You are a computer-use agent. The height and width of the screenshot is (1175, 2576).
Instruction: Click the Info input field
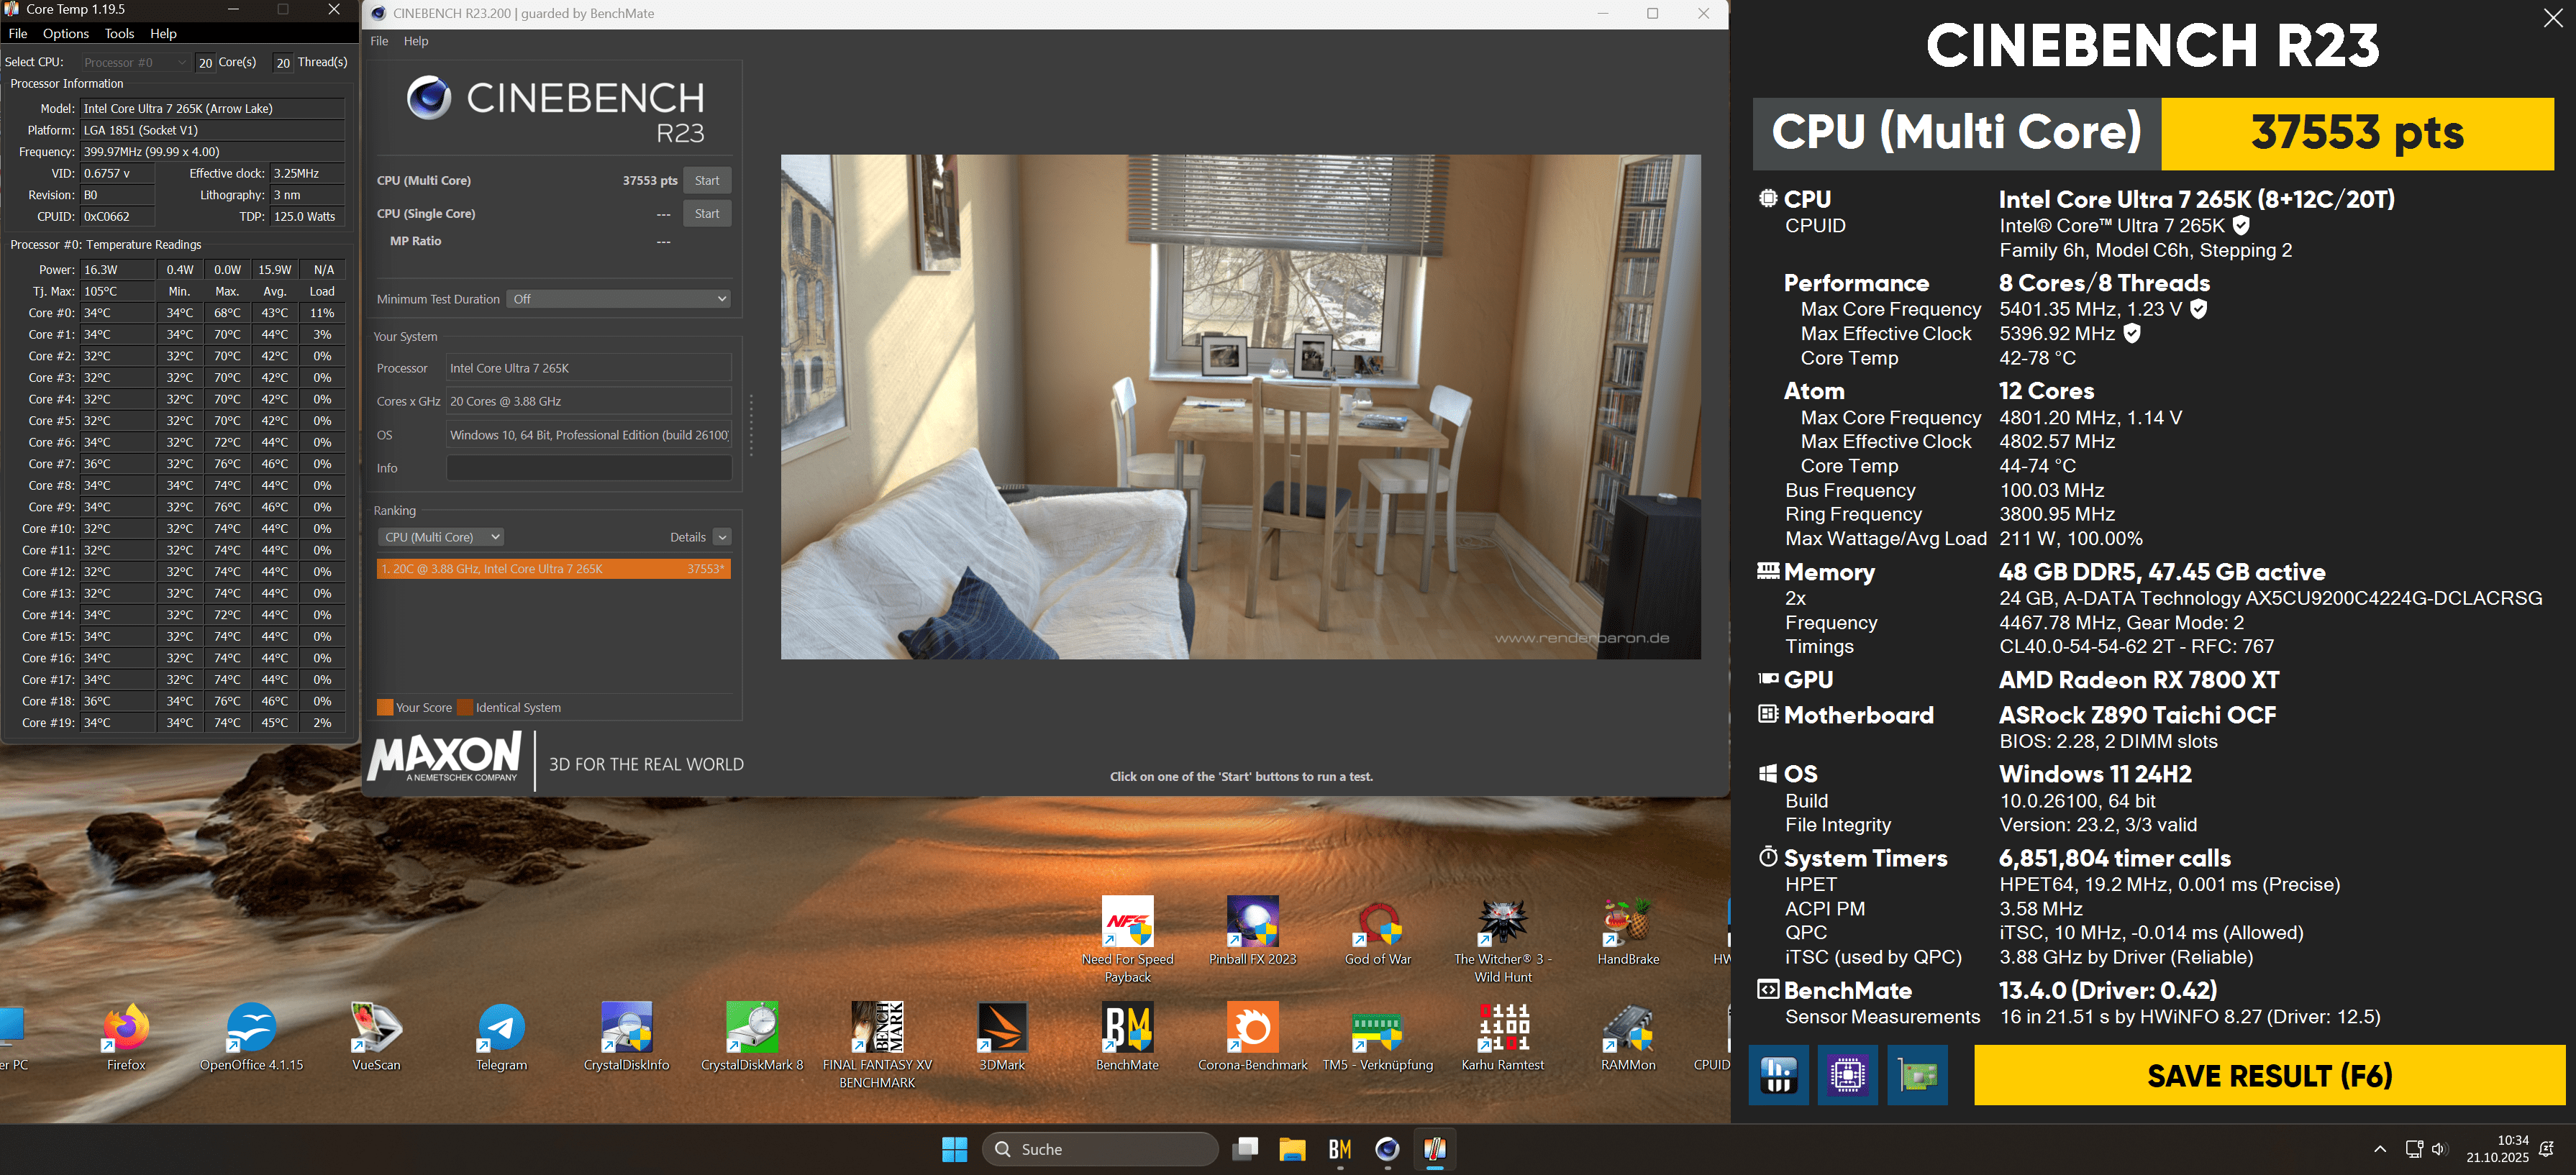[588, 468]
